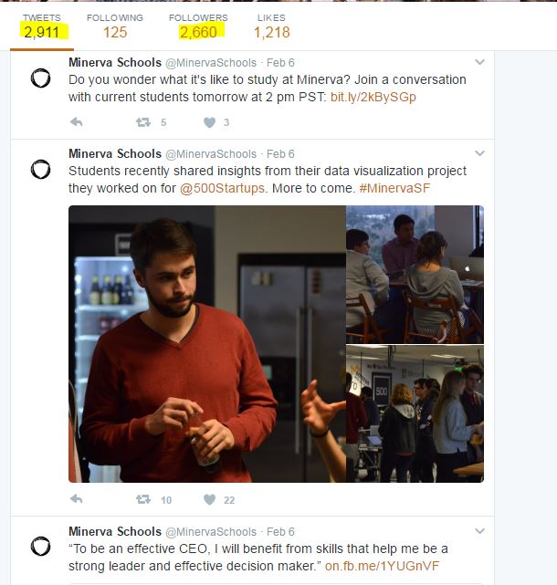The height and width of the screenshot is (585, 557).
Task: Open the bit.ly/2kBySGp link
Action: (x=373, y=97)
